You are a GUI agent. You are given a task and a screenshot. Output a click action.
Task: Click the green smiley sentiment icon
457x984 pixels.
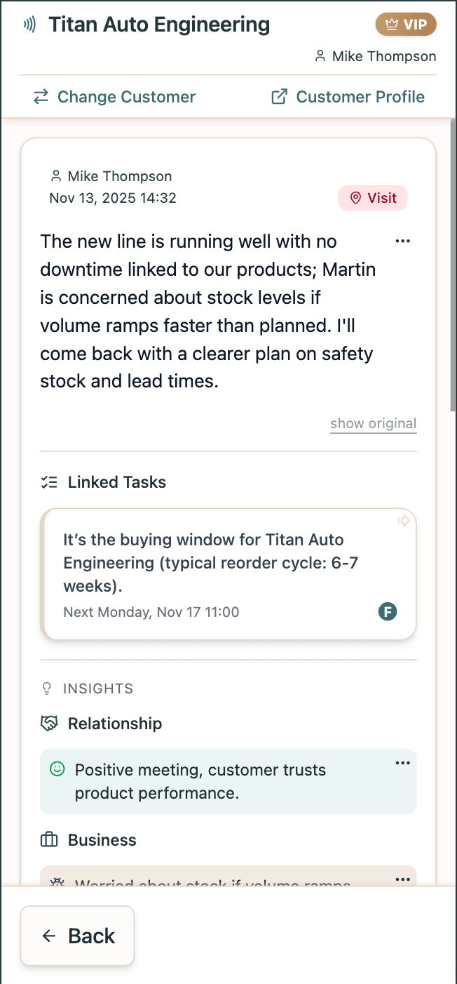(x=57, y=769)
